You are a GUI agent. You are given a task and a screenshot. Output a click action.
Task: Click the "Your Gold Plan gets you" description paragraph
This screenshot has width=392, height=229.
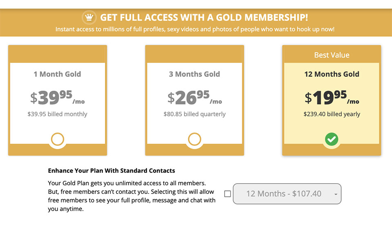131,196
